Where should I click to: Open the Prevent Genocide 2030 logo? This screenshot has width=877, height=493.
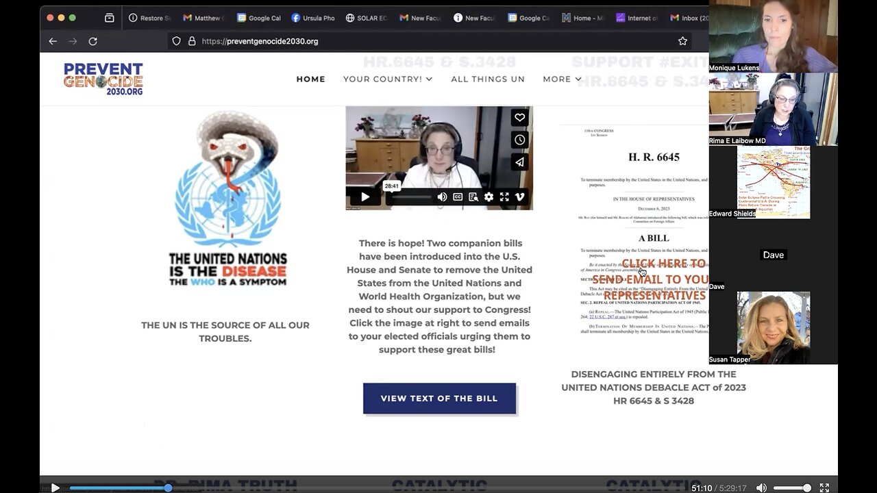pyautogui.click(x=103, y=79)
